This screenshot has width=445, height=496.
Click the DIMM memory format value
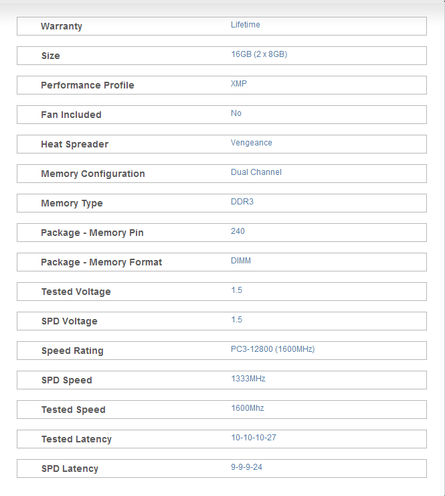[x=240, y=261]
